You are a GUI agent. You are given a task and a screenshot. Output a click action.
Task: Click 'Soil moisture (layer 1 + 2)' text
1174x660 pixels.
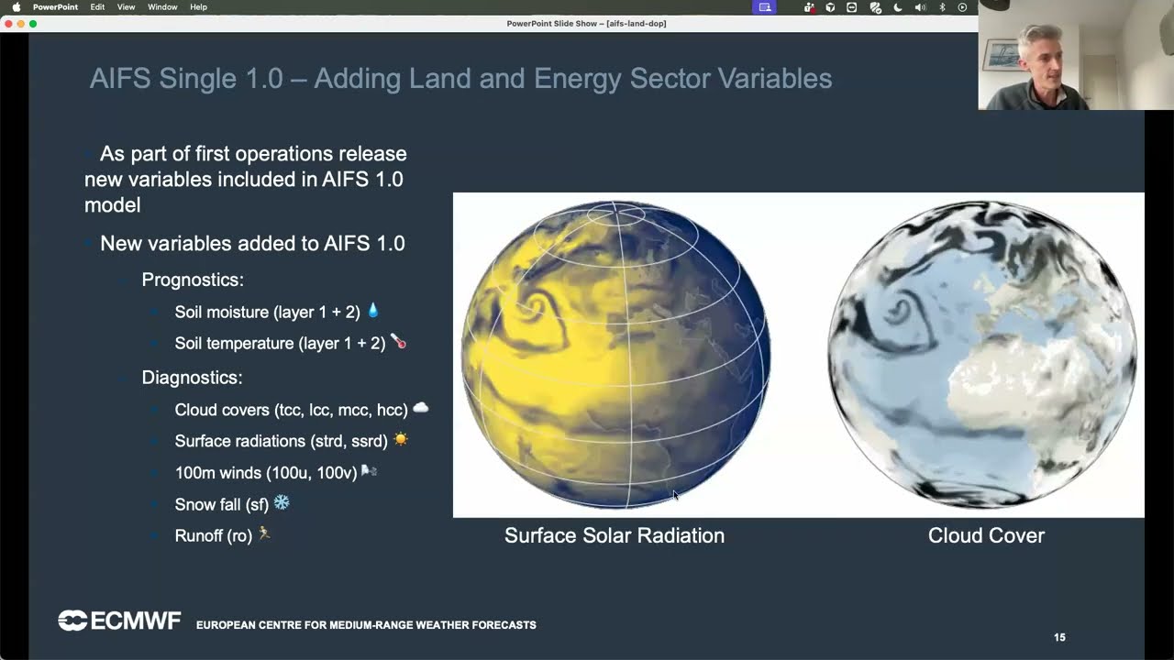coord(268,313)
